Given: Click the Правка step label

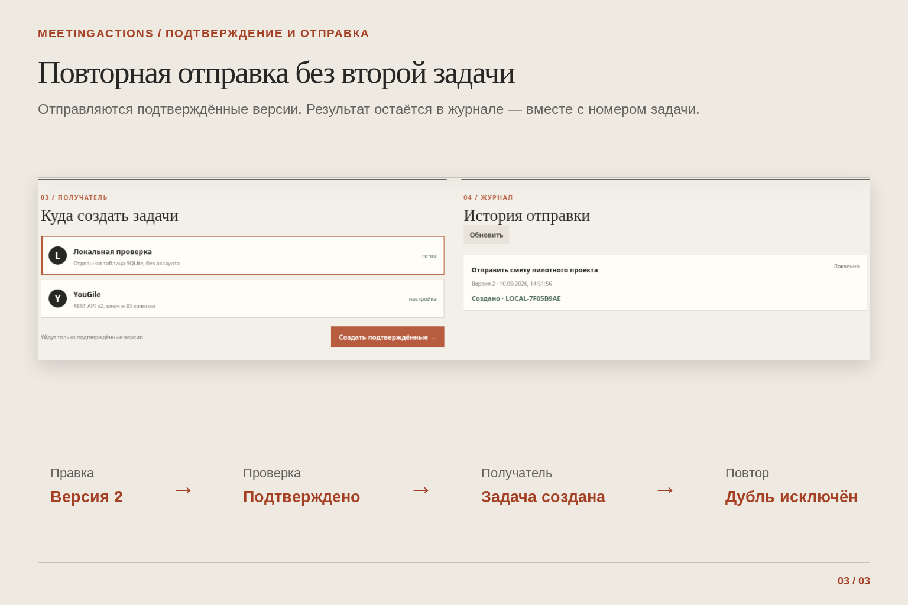Looking at the screenshot, I should click(72, 473).
